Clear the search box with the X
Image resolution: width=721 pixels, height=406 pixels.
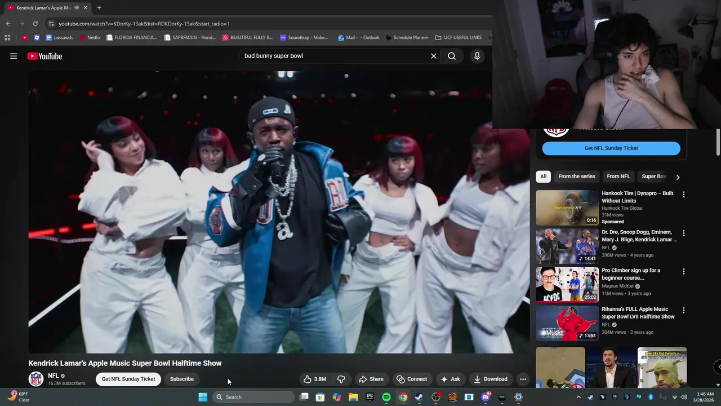coord(434,56)
